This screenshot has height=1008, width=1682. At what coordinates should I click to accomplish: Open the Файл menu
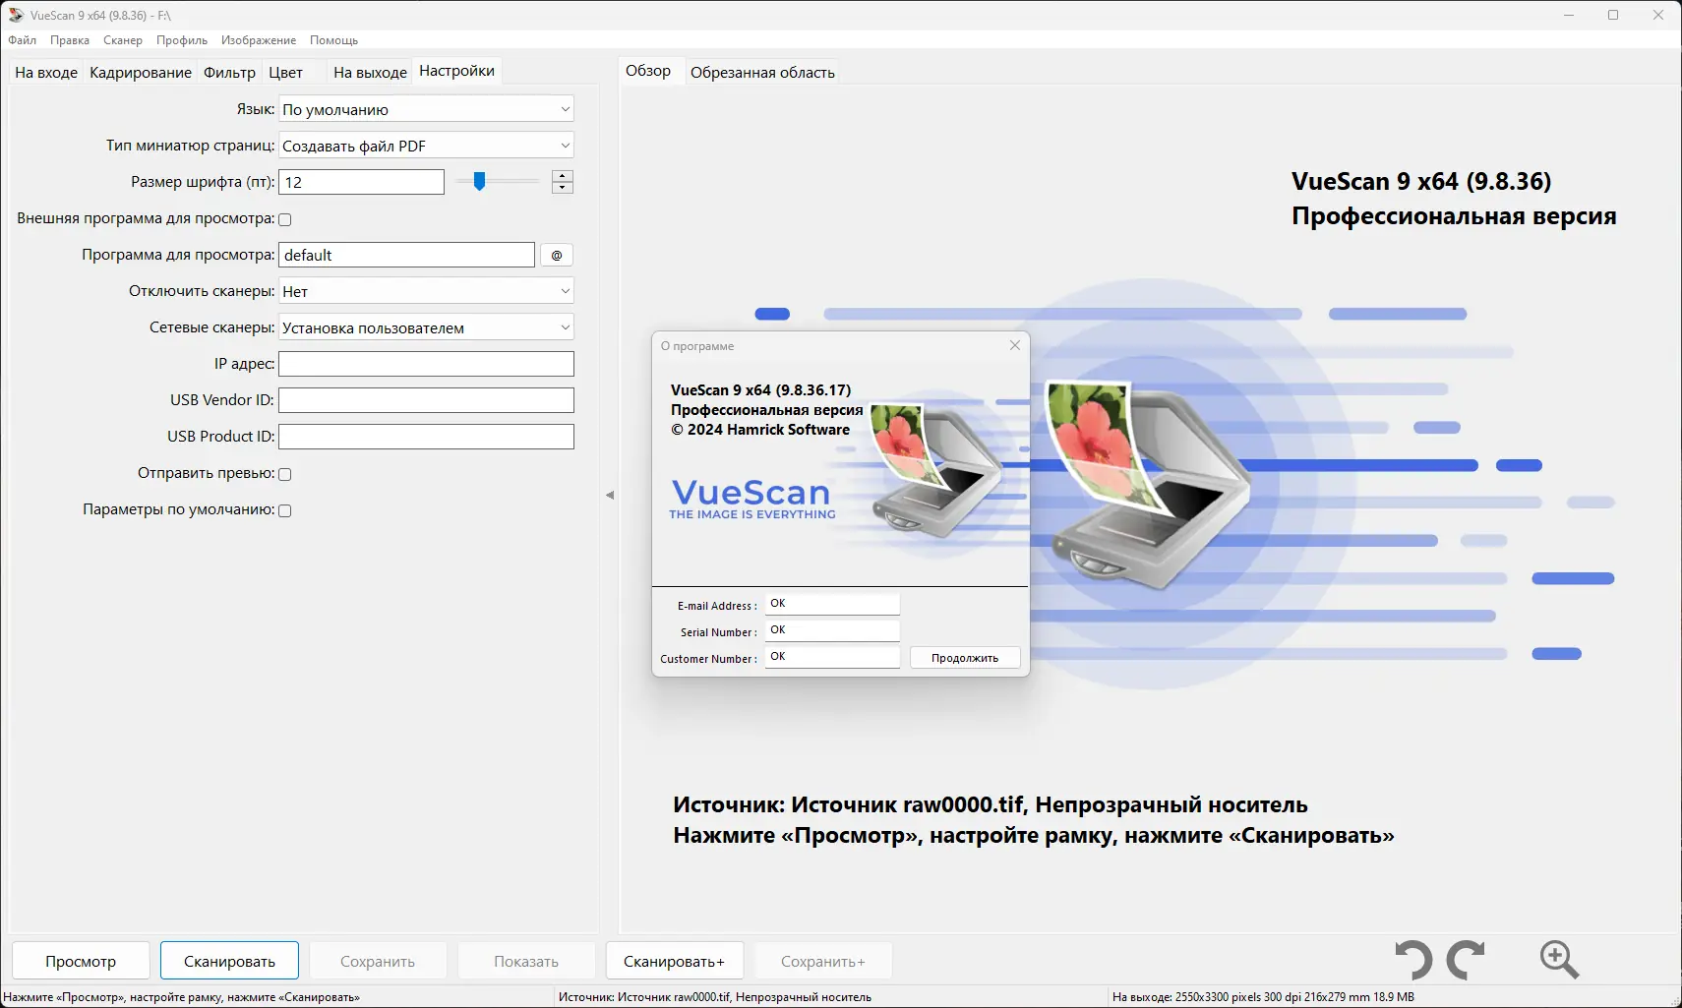tap(22, 40)
